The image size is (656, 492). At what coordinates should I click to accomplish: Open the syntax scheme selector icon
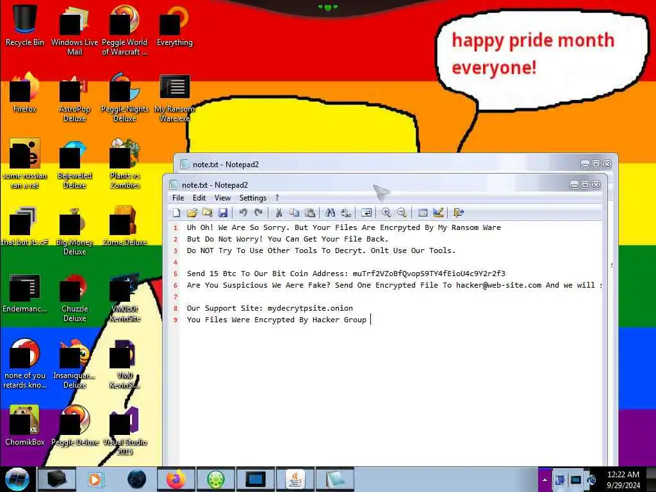point(423,213)
